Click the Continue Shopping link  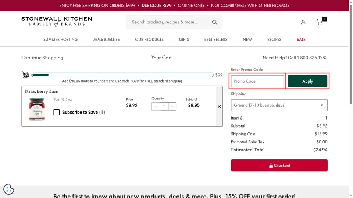point(42,58)
